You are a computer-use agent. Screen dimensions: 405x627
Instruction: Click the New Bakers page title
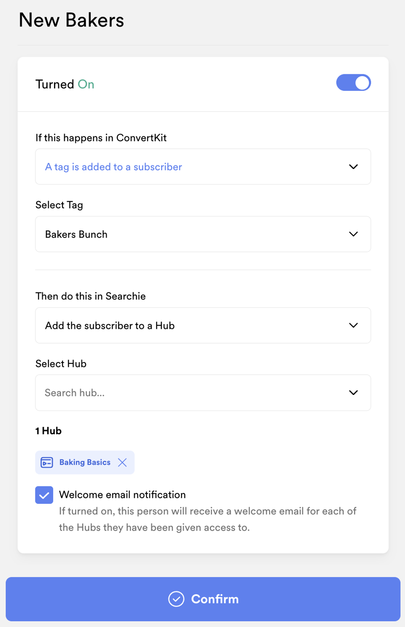point(70,20)
